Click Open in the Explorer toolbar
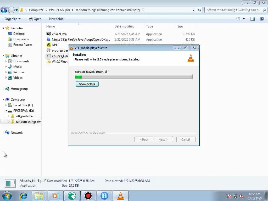Image resolution: width=268 pixels, height=201 pixels. coord(35,19)
